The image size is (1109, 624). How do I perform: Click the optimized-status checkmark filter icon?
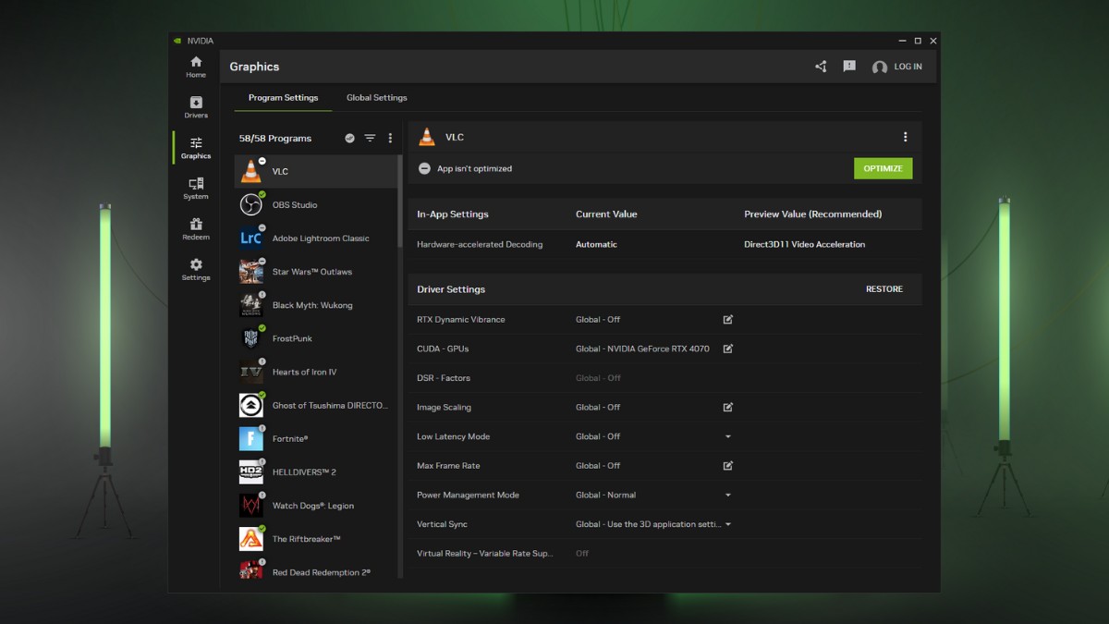(349, 138)
